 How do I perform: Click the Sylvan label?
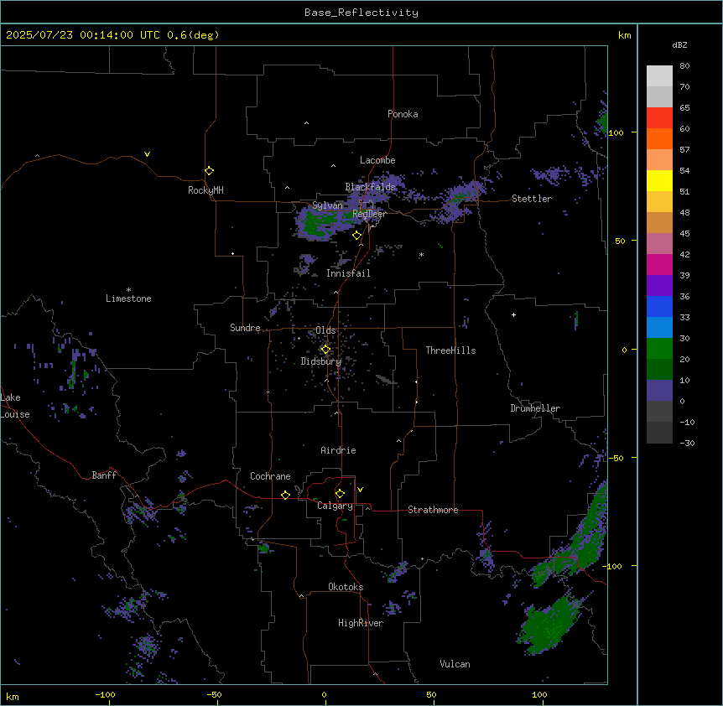327,205
